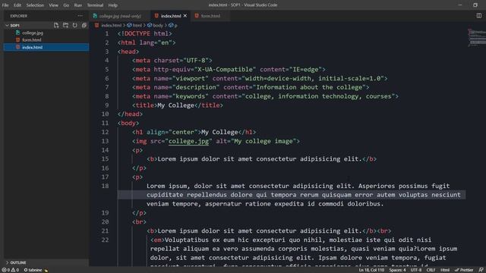Change file encoding UTF-8
Viewport: 486px width, 273px height.
click(416, 270)
